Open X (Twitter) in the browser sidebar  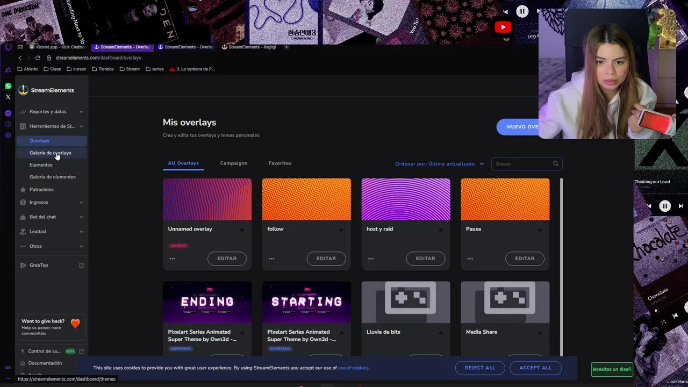[x=8, y=97]
